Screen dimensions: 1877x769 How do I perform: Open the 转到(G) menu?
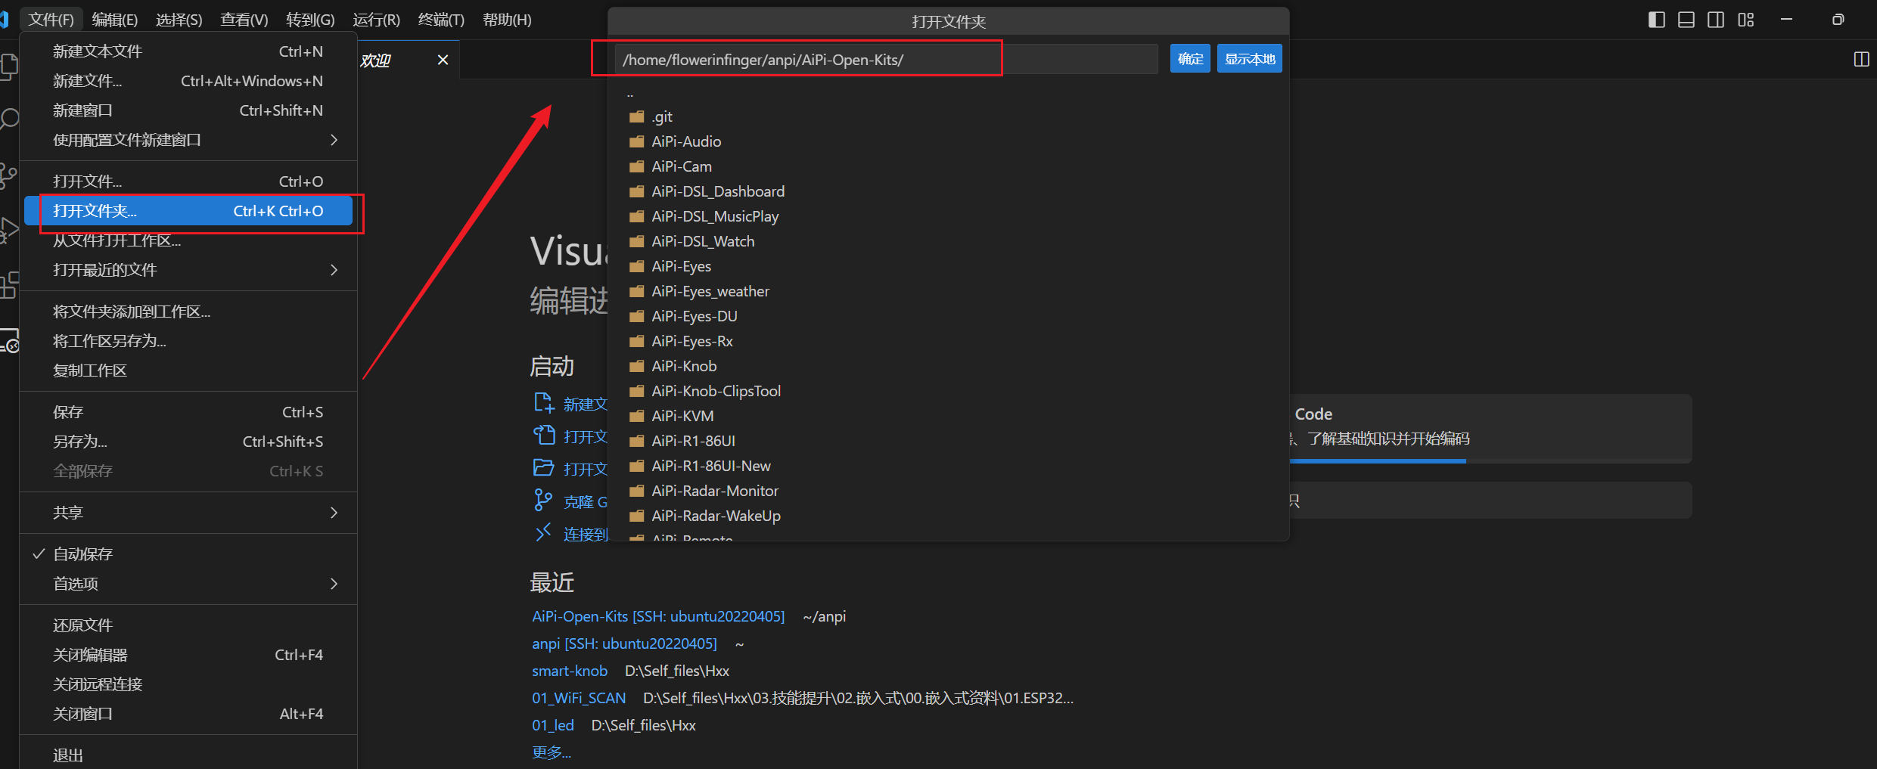pyautogui.click(x=310, y=20)
